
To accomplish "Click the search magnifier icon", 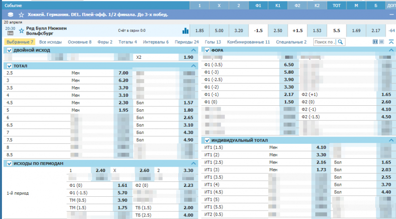I will click(341, 43).
